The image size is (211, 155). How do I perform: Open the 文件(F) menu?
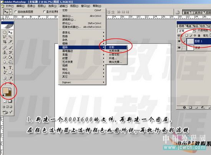[x=10, y=6]
